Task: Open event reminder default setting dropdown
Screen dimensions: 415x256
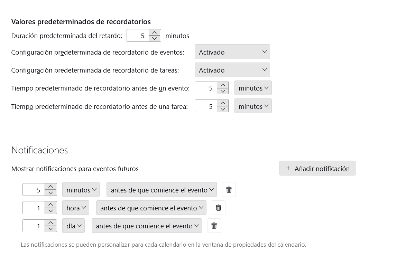Action: [x=232, y=52]
